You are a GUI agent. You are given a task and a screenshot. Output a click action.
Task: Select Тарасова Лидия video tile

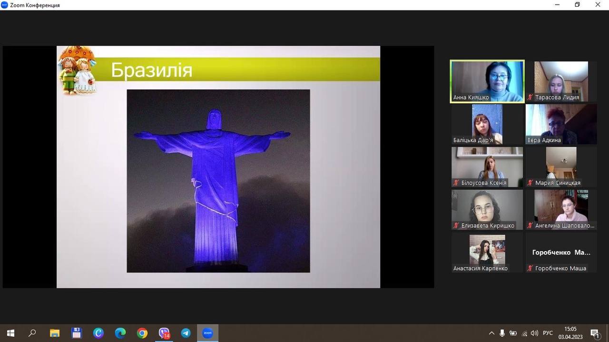(x=561, y=81)
